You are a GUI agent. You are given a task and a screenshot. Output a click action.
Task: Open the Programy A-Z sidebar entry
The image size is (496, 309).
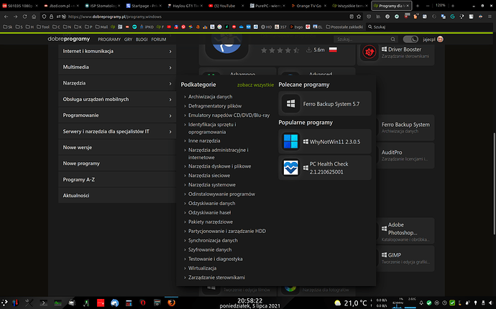point(117,179)
